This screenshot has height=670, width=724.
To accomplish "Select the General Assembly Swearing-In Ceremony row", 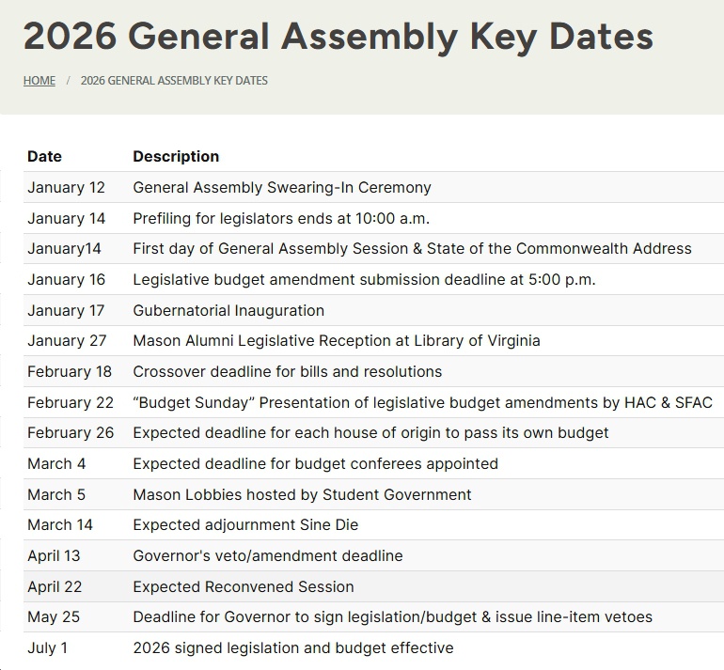I will point(282,187).
